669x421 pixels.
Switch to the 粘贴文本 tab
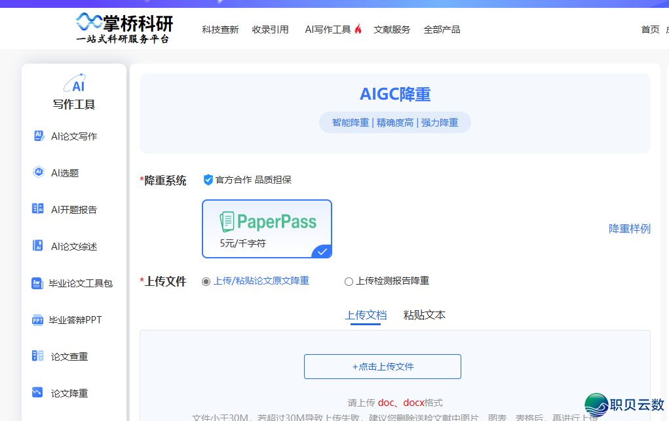tap(424, 315)
